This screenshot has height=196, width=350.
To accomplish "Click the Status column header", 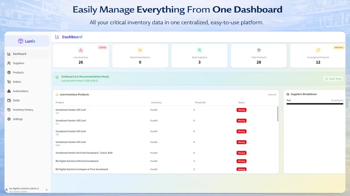I will pos(241,102).
